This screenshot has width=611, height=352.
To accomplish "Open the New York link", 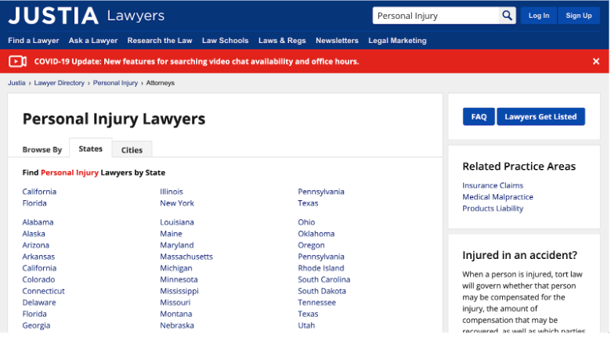I will (x=177, y=203).
